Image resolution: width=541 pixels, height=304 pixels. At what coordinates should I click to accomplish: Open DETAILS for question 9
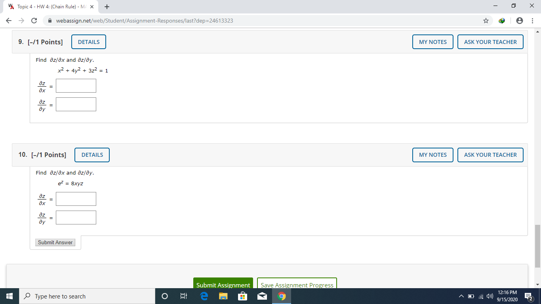(x=88, y=42)
